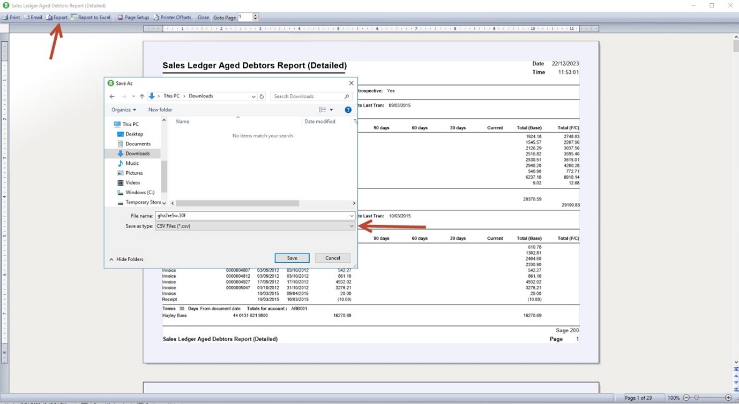The width and height of the screenshot is (739, 404).
Task: Sort by Date modified column header
Action: pos(320,121)
